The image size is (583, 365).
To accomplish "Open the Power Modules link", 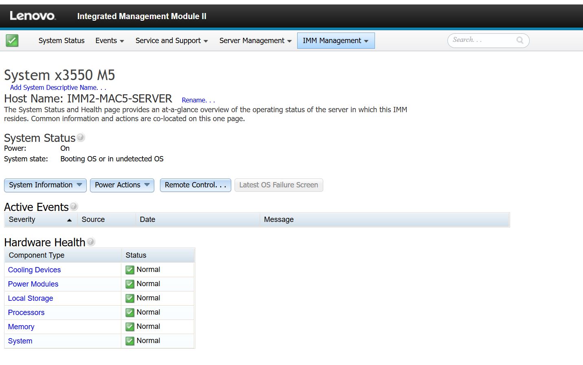I will (33, 284).
